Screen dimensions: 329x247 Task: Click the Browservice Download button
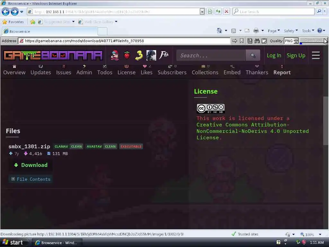pos(313,40)
